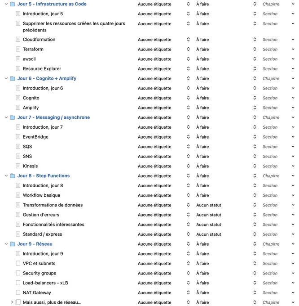Click the folder icon of Jour 5 chapter
Image resolution: width=299 pixels, height=306 pixels.
pos(13,4)
